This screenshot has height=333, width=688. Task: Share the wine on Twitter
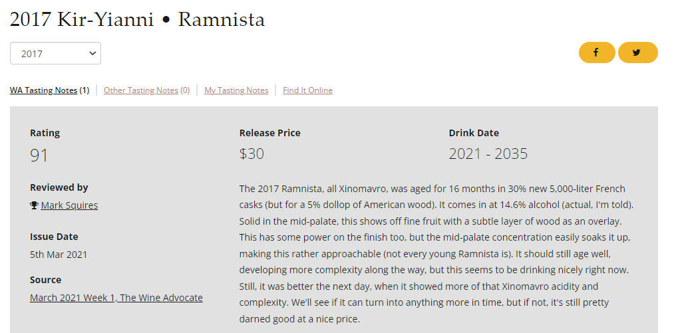637,53
